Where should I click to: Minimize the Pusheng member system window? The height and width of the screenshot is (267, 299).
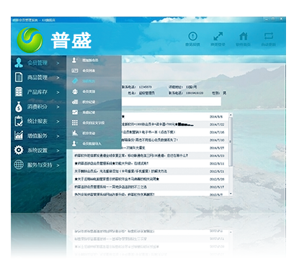click(x=266, y=19)
